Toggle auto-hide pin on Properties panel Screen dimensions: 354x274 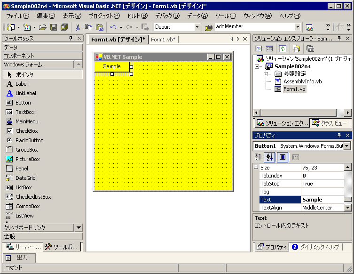339,136
